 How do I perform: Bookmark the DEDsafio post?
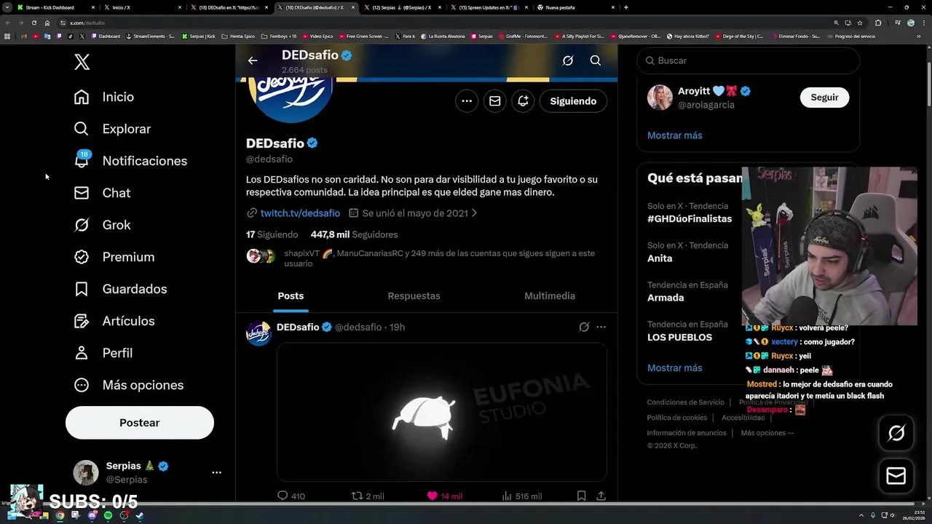pos(581,496)
